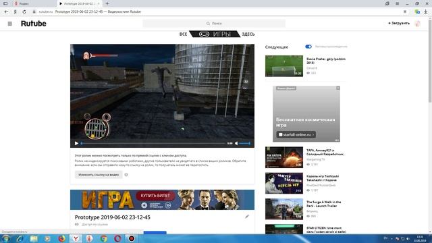This screenshot has width=432, height=243.
Task: Select the ИГРЫ gamepad tab
Action: [x=215, y=34]
